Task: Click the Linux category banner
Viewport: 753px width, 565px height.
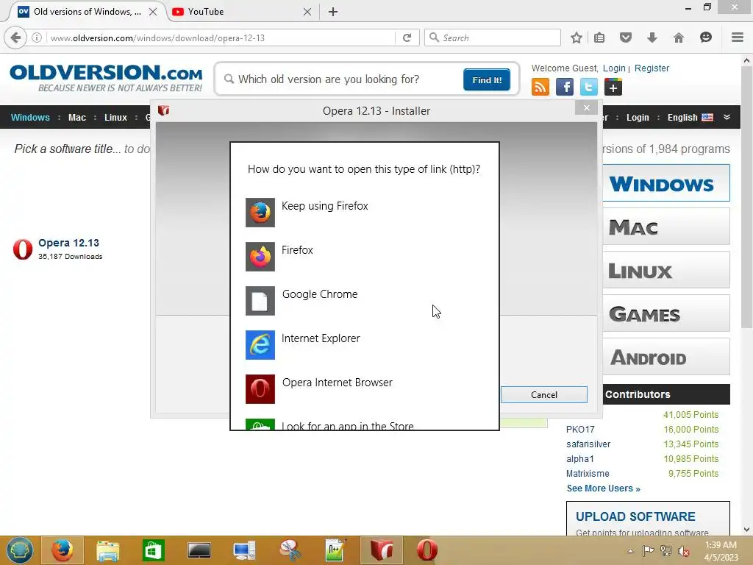Action: (666, 269)
